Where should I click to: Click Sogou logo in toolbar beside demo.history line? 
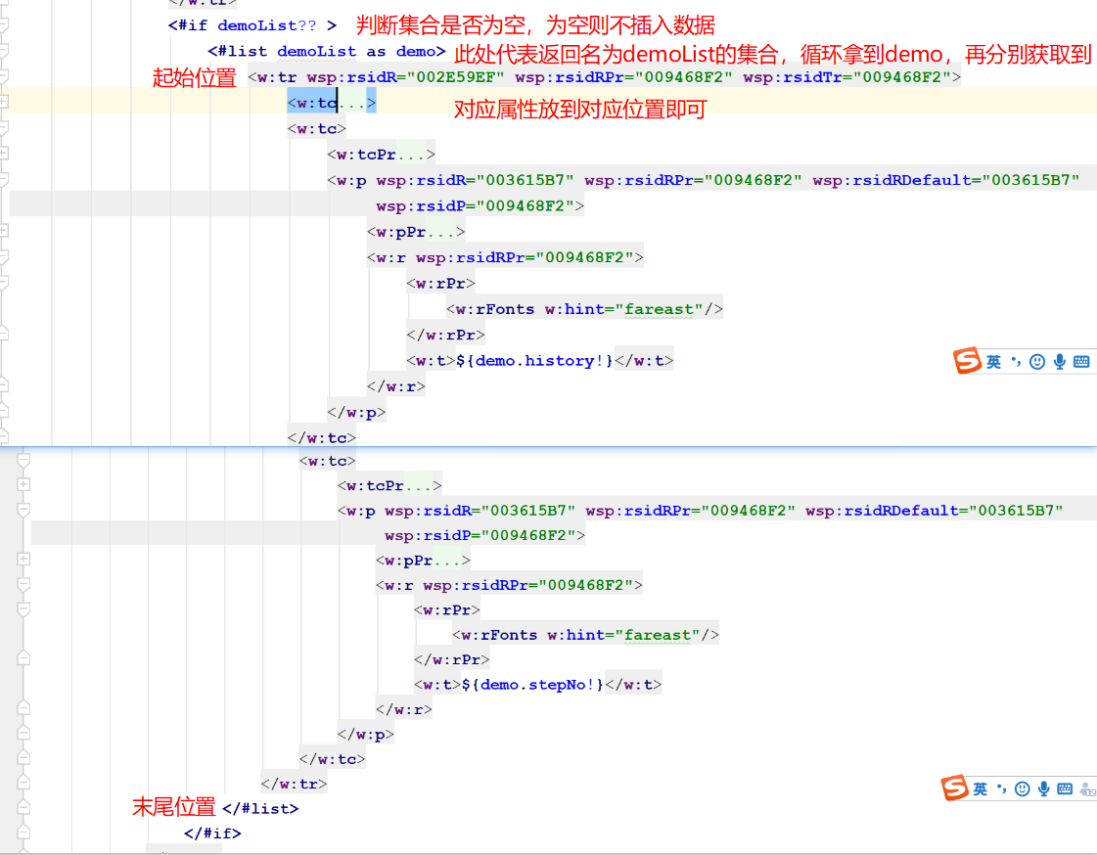967,361
